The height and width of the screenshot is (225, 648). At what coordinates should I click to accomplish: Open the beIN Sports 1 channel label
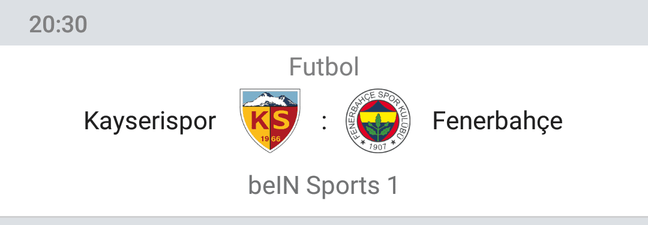[323, 186]
